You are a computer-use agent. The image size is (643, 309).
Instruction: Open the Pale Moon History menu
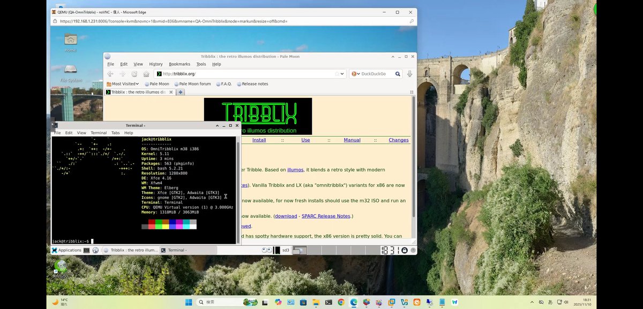(156, 64)
